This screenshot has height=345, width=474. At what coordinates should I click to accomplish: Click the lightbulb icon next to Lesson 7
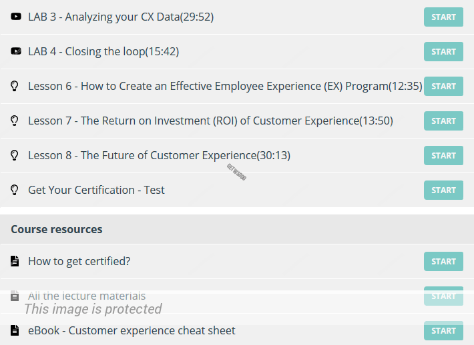[x=15, y=121]
